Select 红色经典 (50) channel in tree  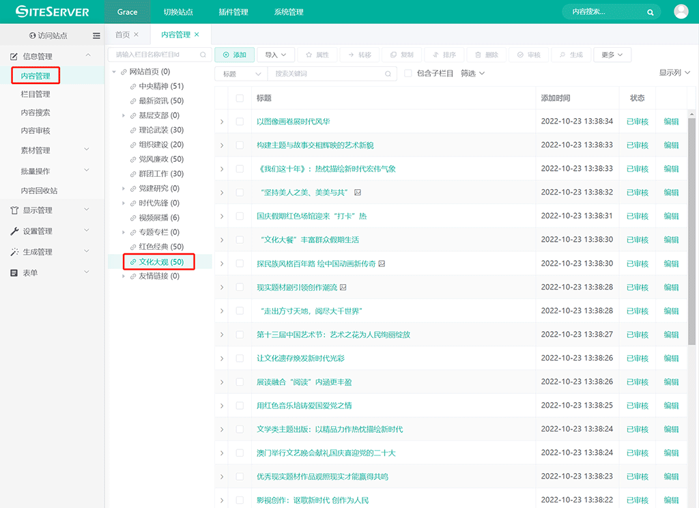pos(161,246)
